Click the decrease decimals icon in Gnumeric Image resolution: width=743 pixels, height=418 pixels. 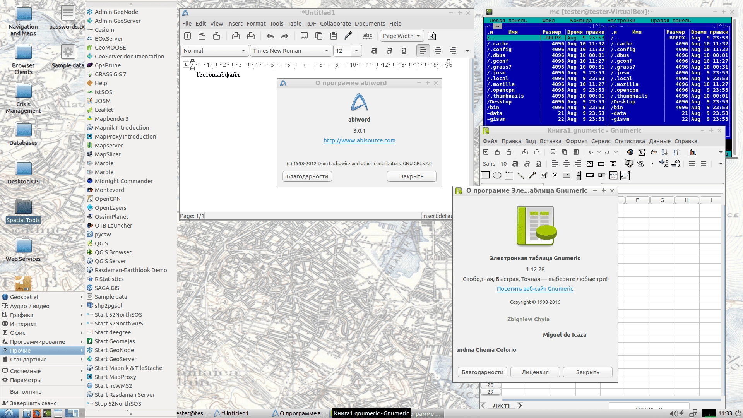(x=676, y=164)
